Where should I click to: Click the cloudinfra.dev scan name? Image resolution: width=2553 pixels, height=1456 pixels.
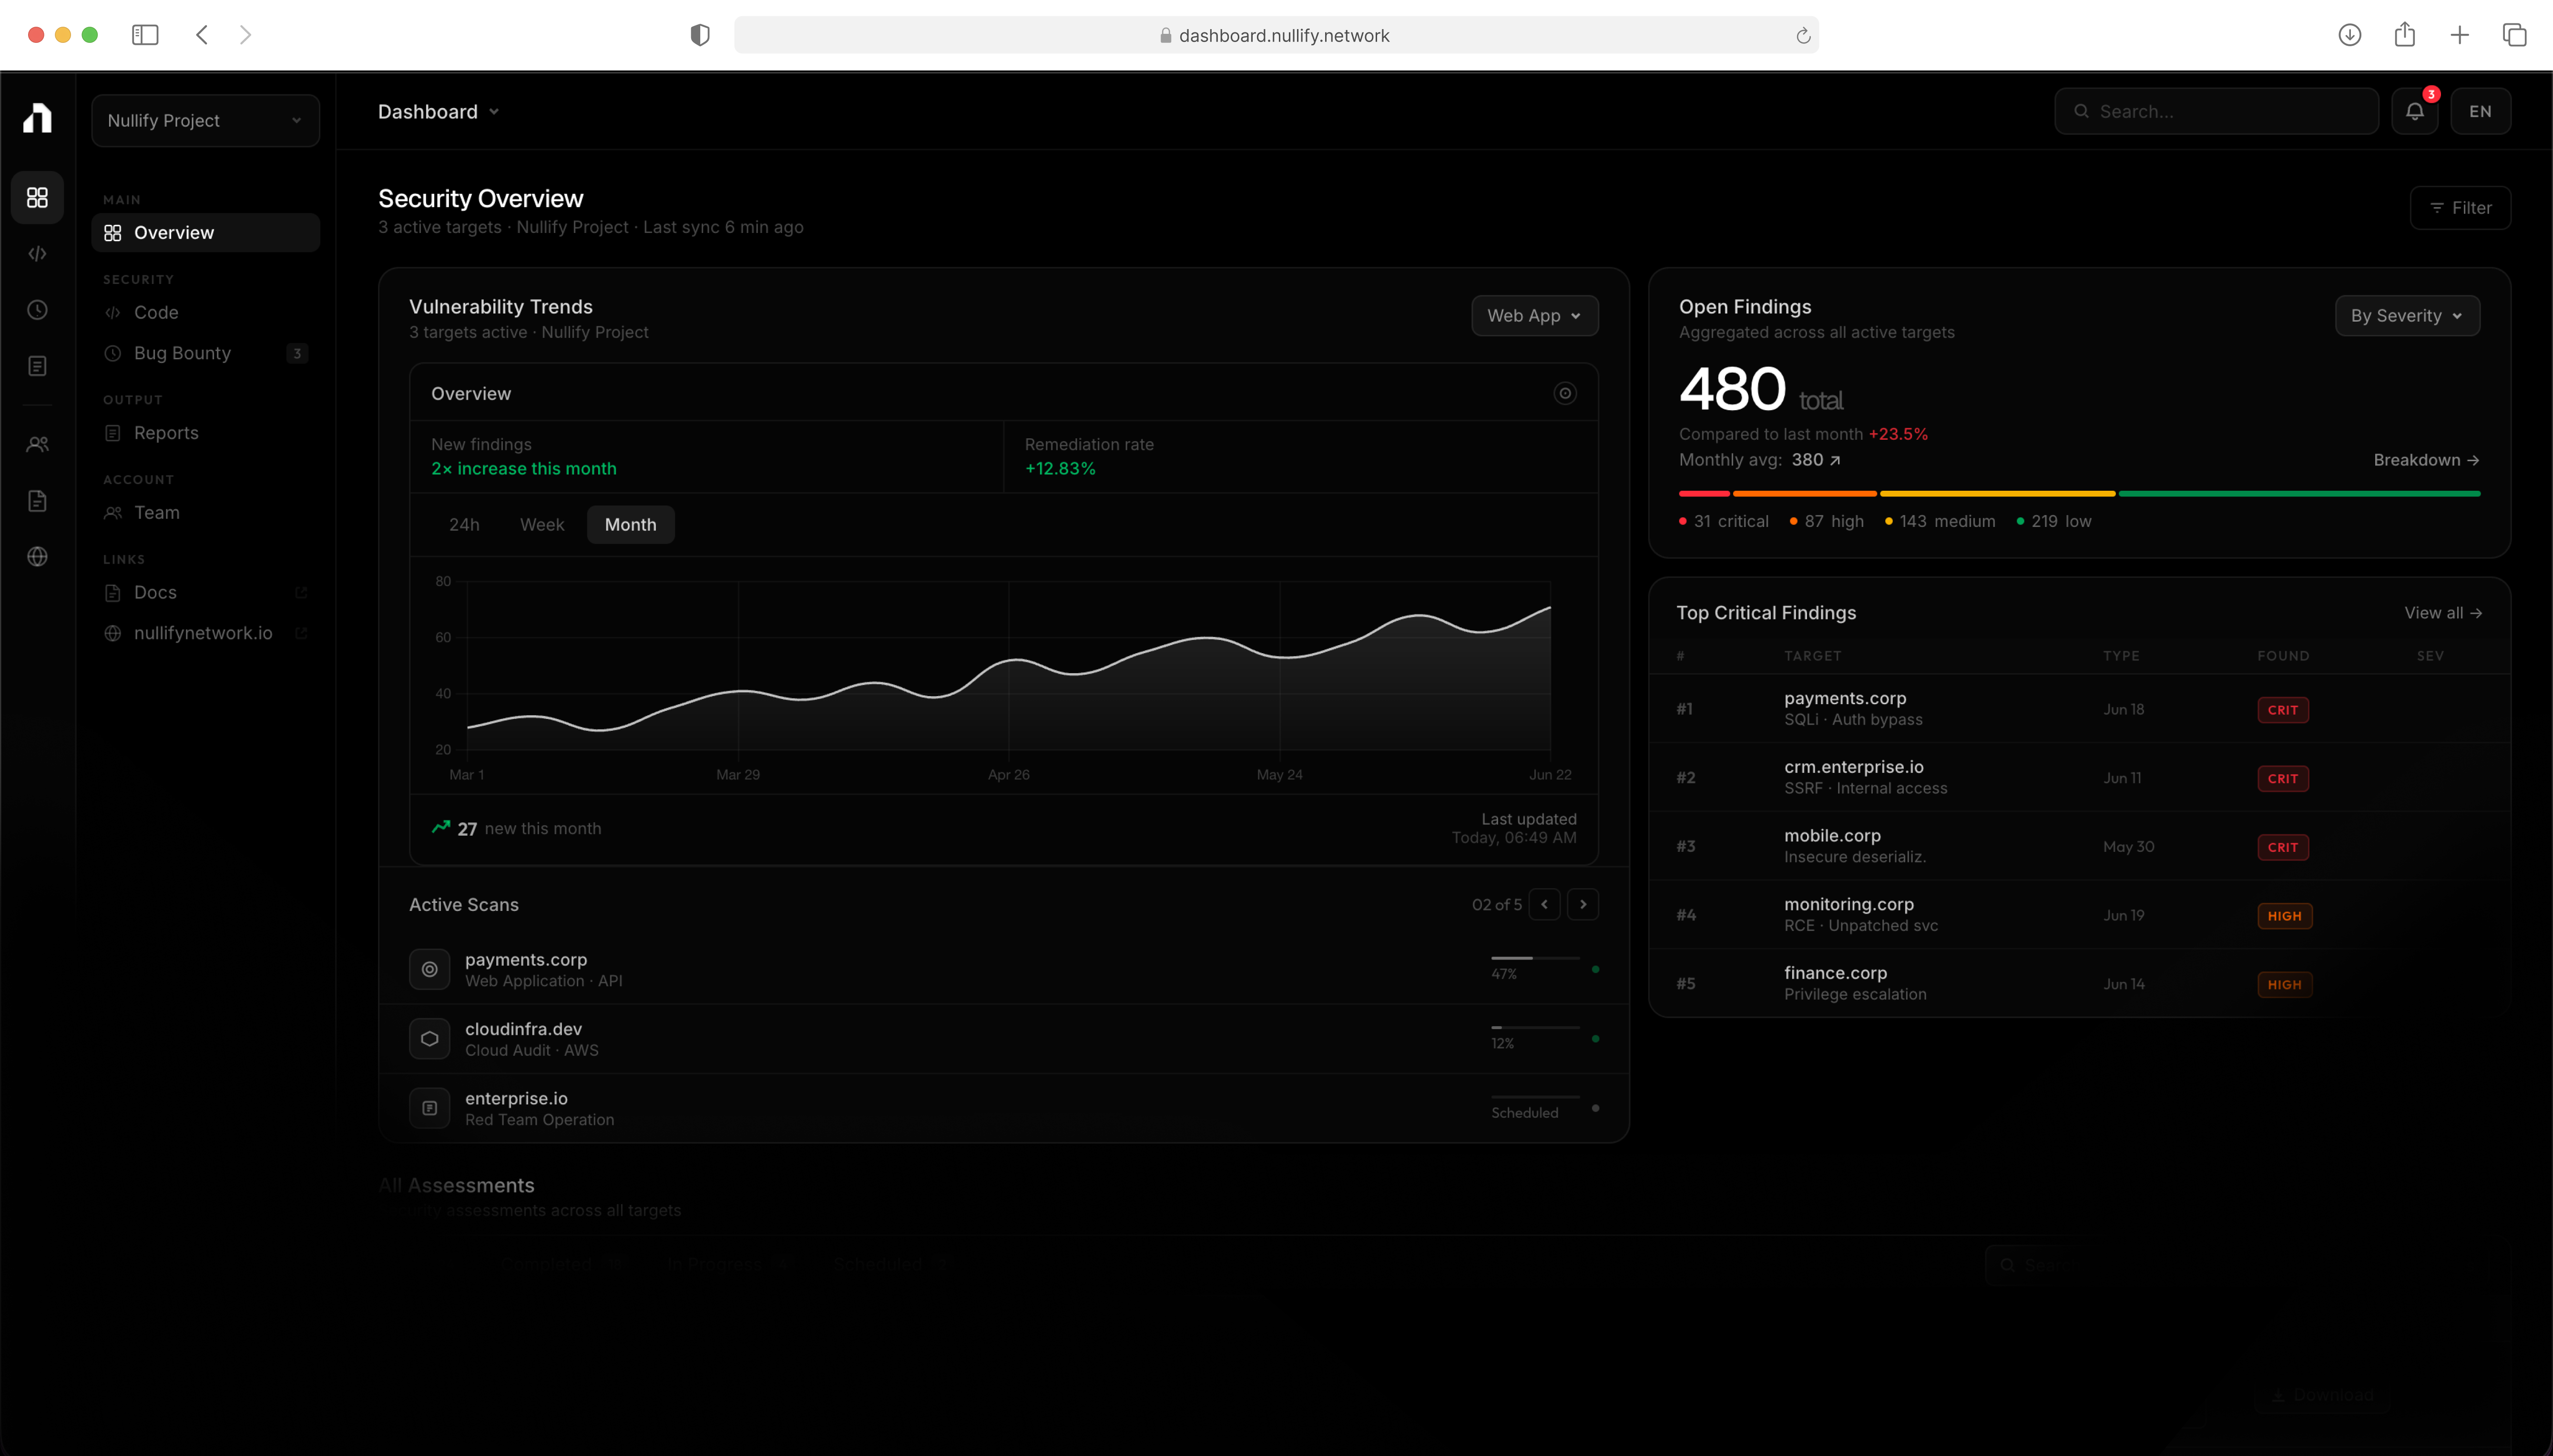point(523,1029)
